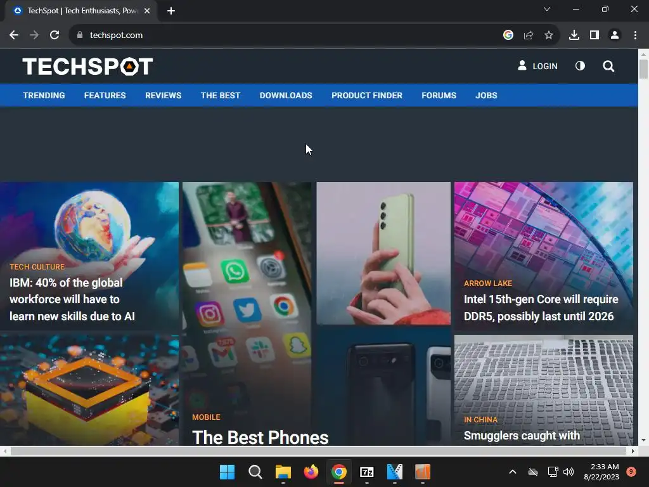Viewport: 649px width, 487px height.
Task: Open the FEATURES nav item
Action: 105,95
